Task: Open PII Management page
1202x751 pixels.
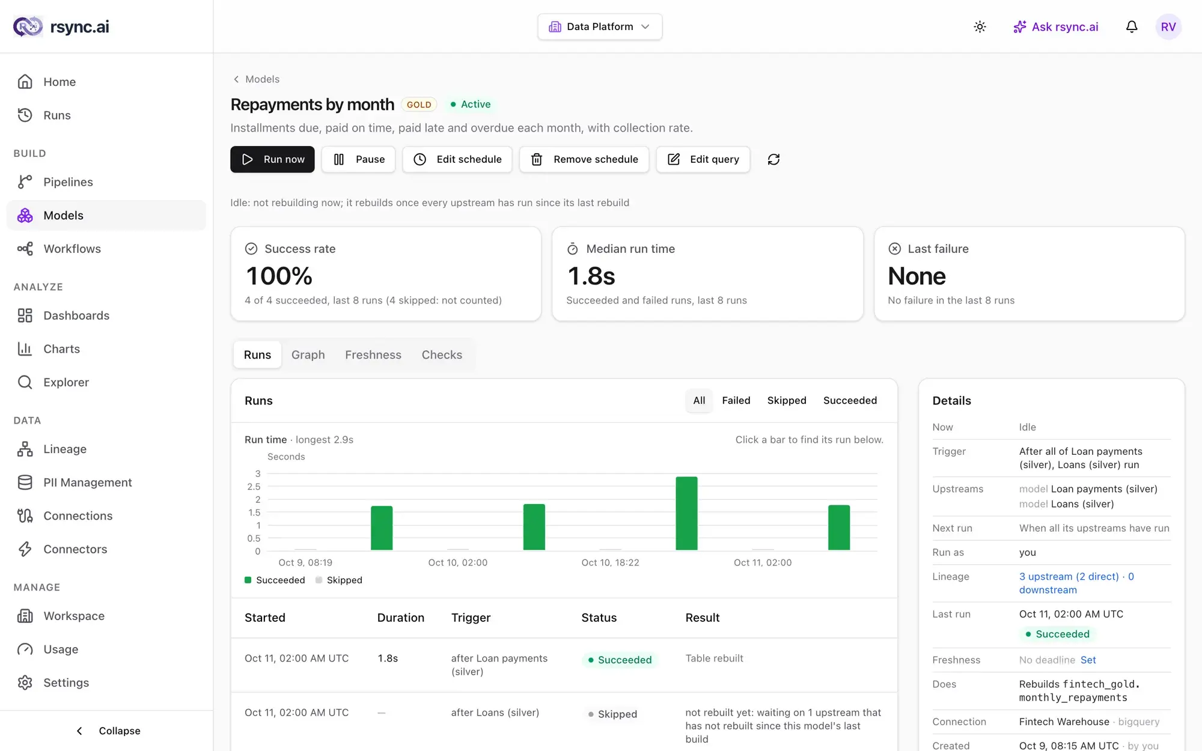Action: [x=106, y=482]
